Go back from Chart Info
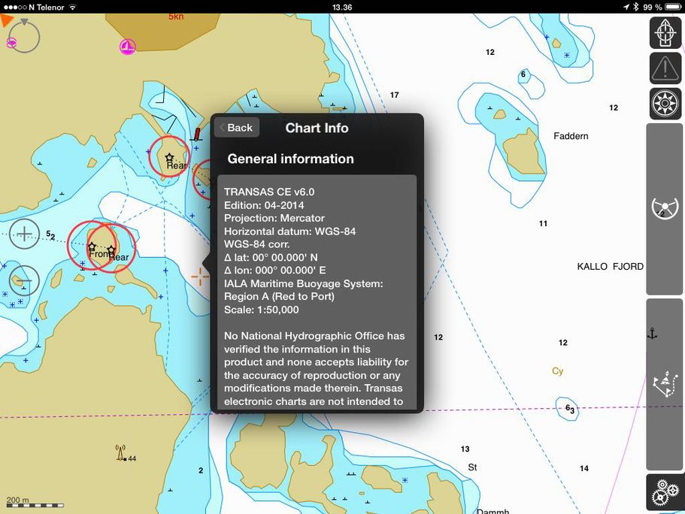685x514 pixels. pyautogui.click(x=237, y=128)
